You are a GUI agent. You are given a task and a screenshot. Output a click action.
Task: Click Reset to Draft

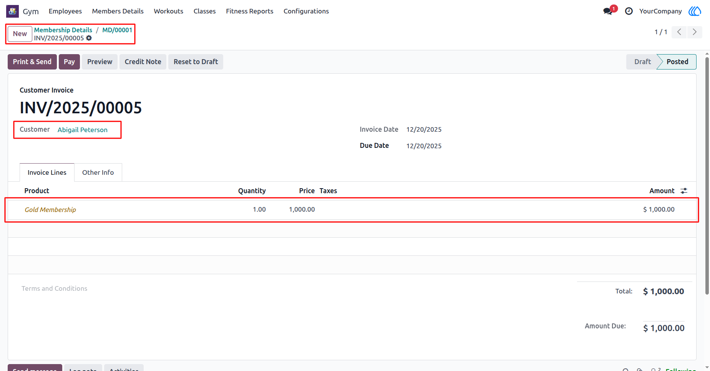click(x=196, y=62)
